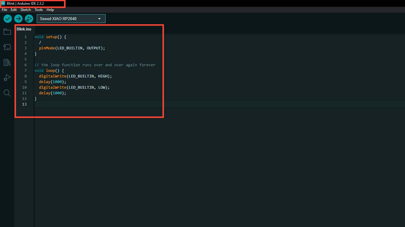Open the Boards Manager sidebar icon

[x=7, y=47]
